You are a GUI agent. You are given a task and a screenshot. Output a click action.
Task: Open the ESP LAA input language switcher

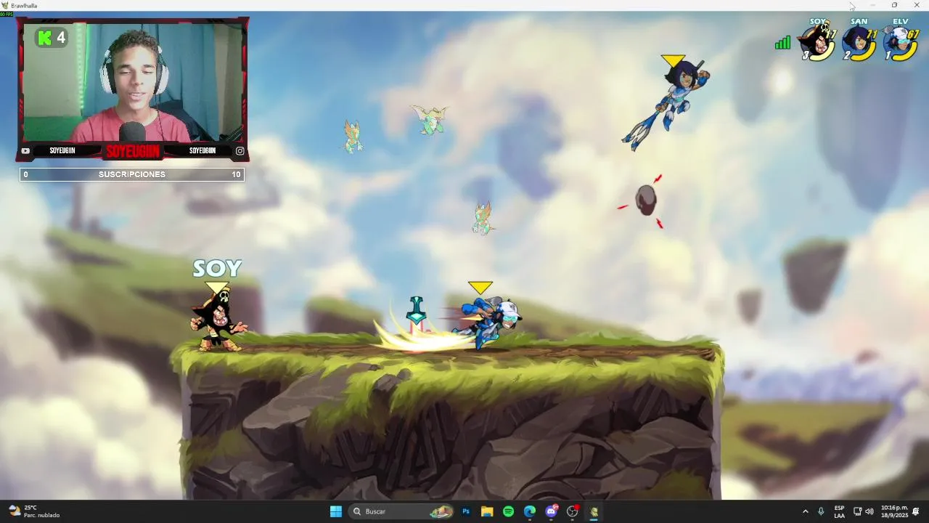(x=839, y=511)
